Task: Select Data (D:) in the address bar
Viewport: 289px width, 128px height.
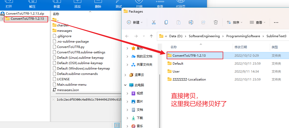Action: pos(176,36)
